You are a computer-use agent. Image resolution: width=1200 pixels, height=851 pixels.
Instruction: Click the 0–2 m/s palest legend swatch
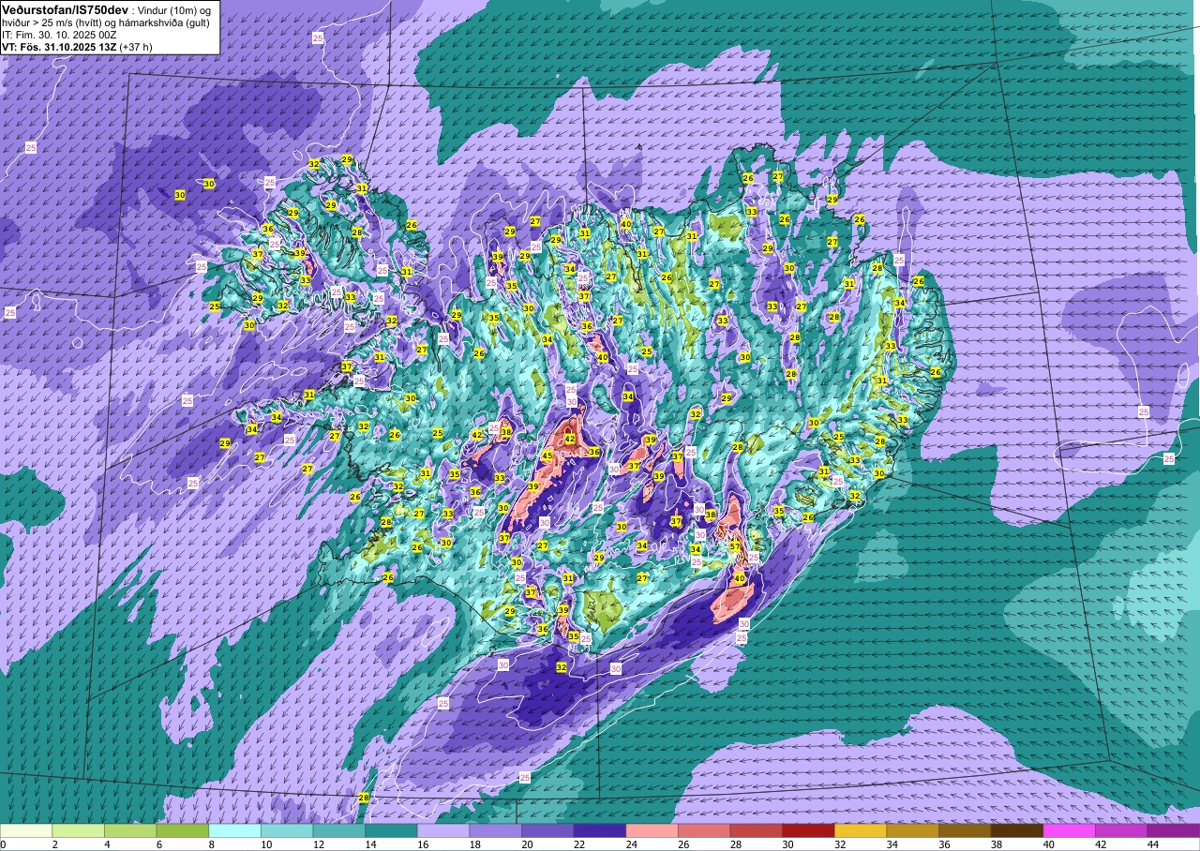point(26,830)
